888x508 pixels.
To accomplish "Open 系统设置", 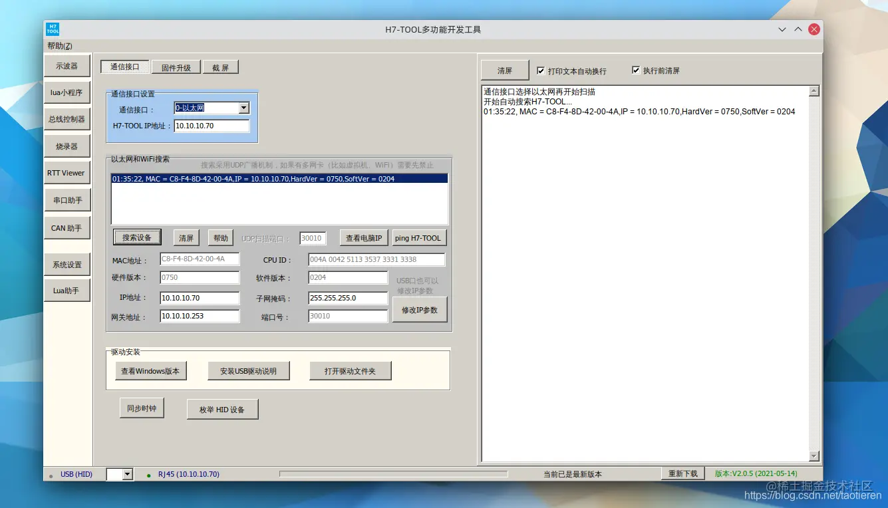I will [x=67, y=265].
